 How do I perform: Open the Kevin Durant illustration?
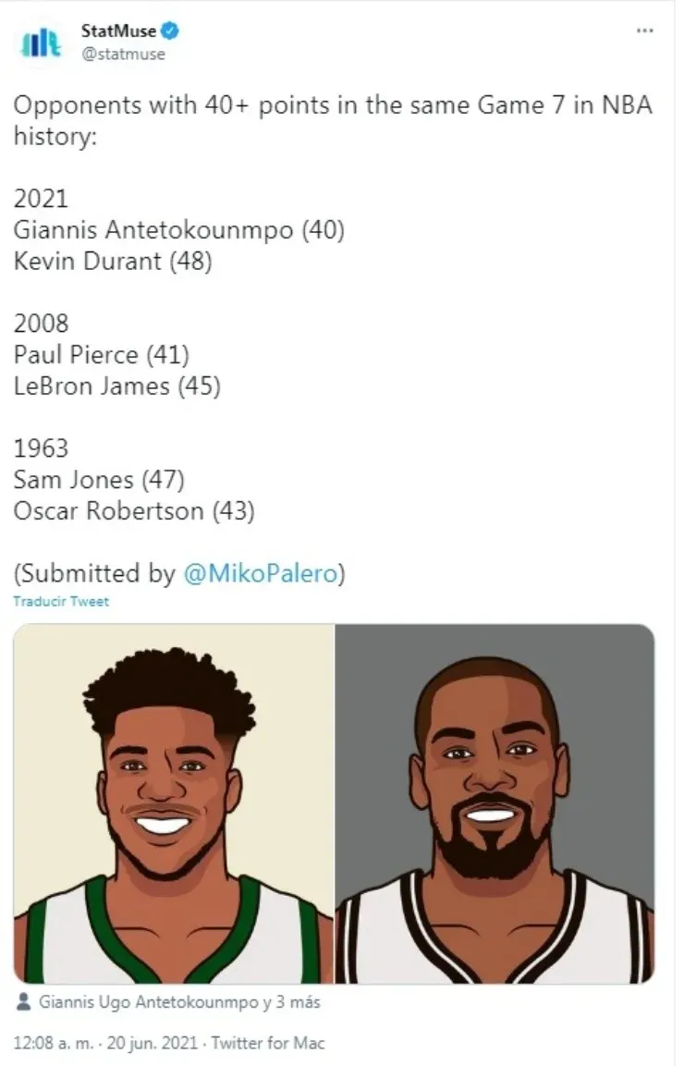(x=495, y=803)
